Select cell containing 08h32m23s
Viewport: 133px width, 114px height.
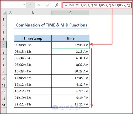[x=33, y=65]
